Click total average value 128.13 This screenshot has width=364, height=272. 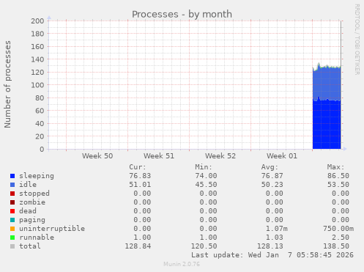(x=270, y=246)
